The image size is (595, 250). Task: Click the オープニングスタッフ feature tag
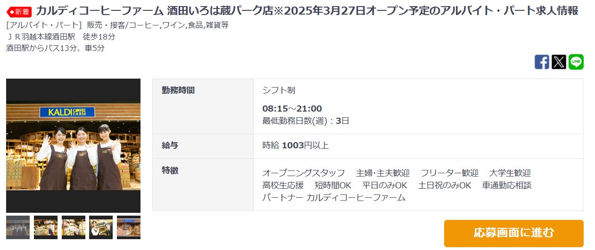pos(304,173)
